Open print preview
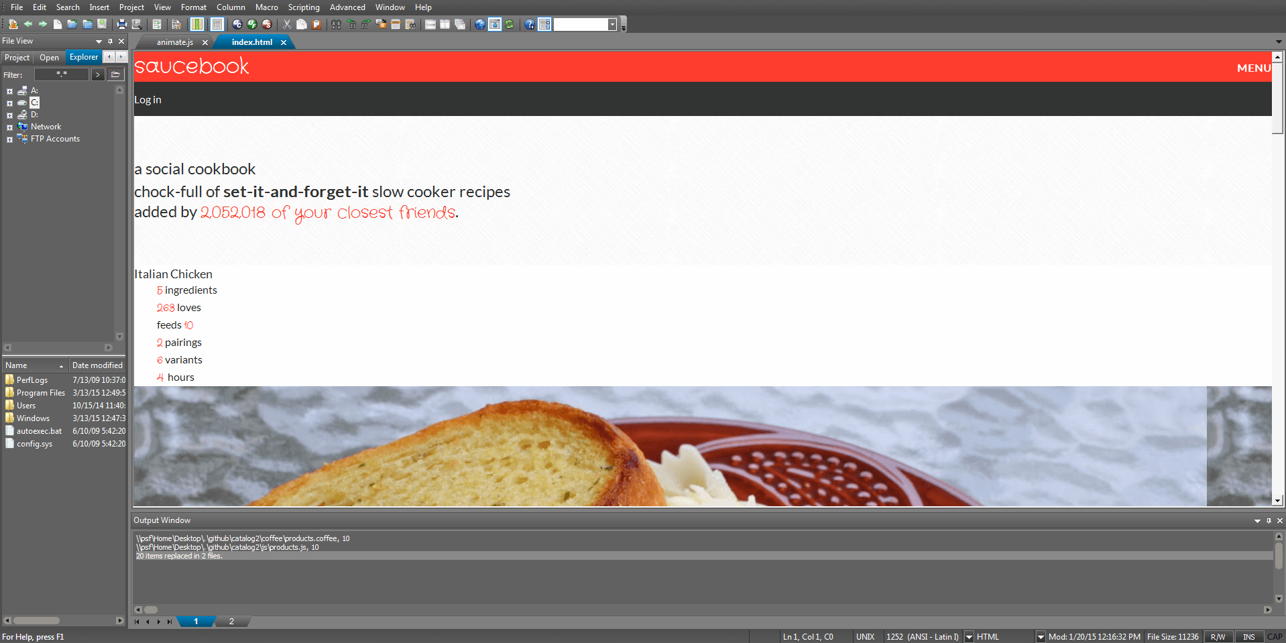This screenshot has width=1286, height=643. coord(136,24)
